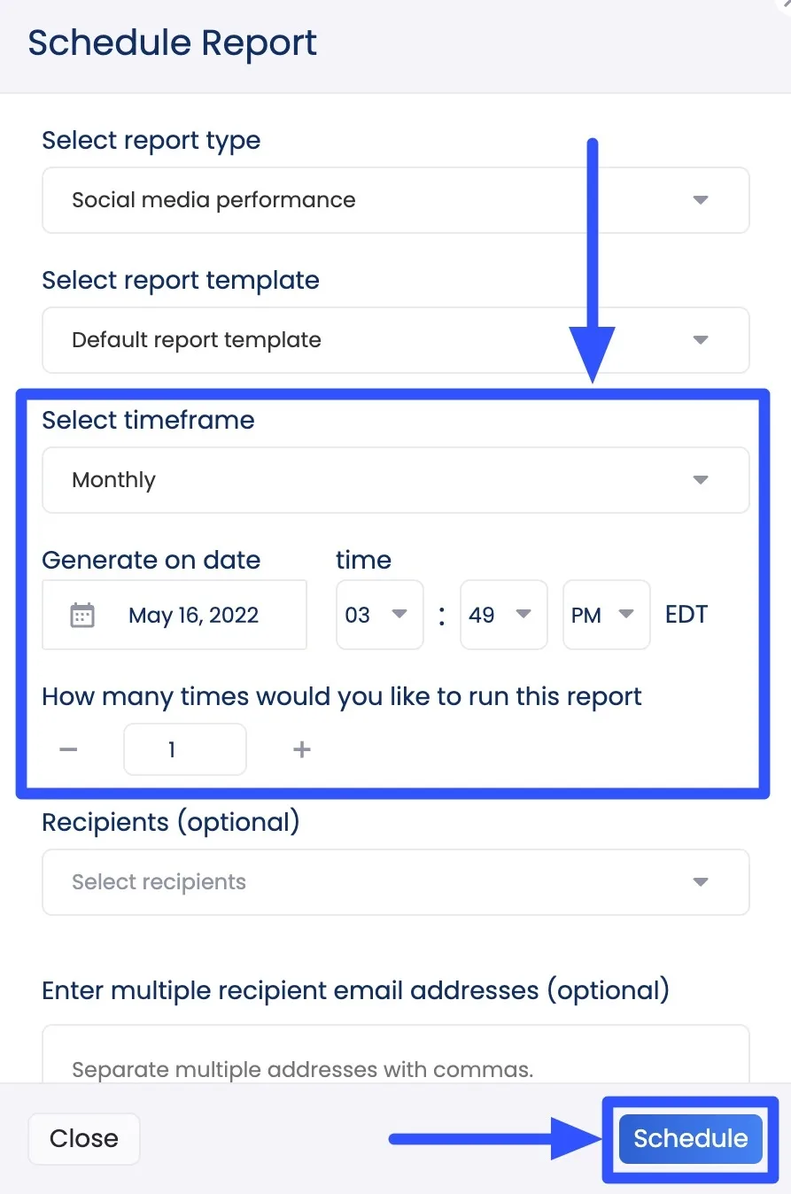The image size is (791, 1194).
Task: Open the Select recipients dropdown
Action: tap(354, 882)
